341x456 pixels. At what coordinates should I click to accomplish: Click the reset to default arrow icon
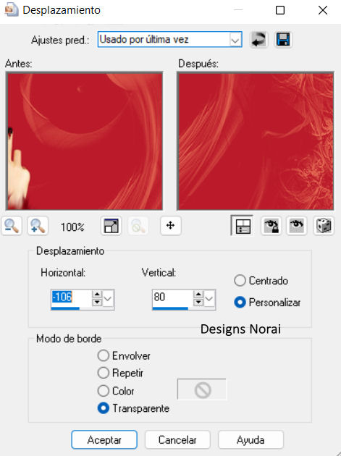258,40
